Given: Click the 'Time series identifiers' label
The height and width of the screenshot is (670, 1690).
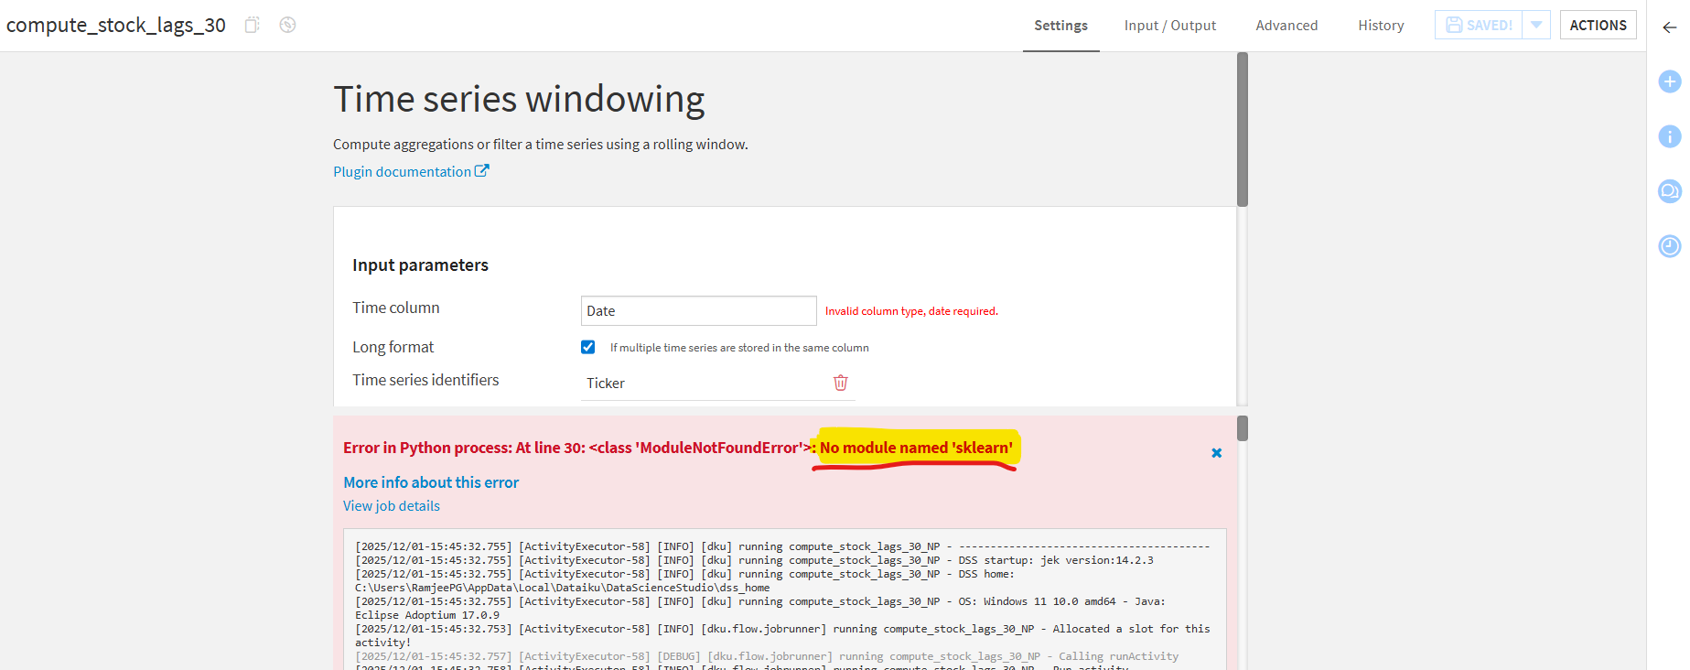Looking at the screenshot, I should (x=425, y=380).
